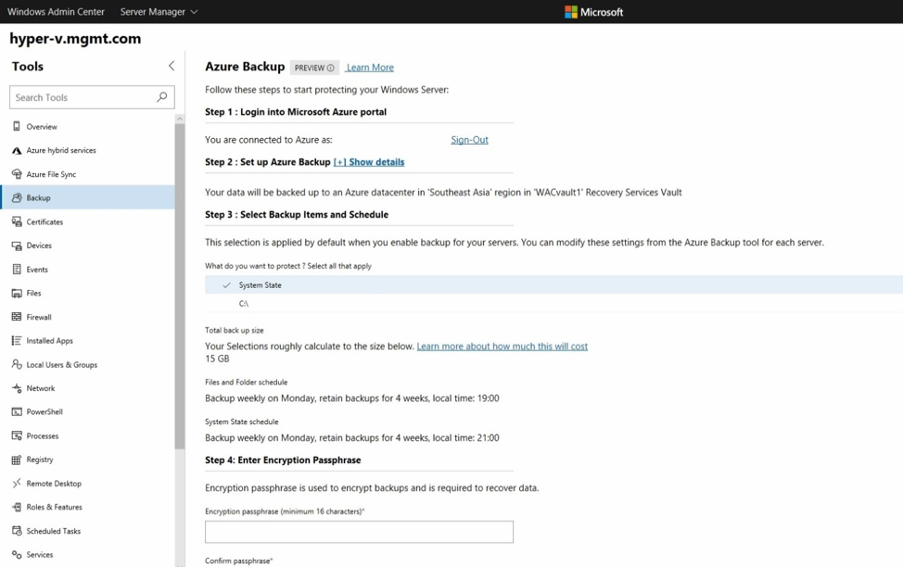Click the 15 GB backup size value
The image size is (903, 567).
pyautogui.click(x=217, y=359)
